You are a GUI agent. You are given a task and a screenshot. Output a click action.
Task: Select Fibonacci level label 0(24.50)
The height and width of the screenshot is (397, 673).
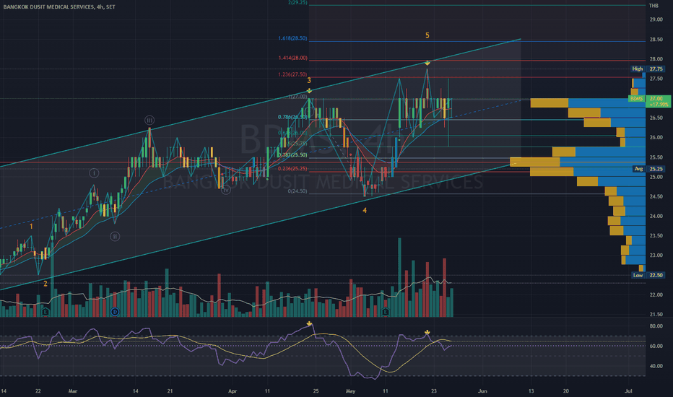[x=298, y=191]
